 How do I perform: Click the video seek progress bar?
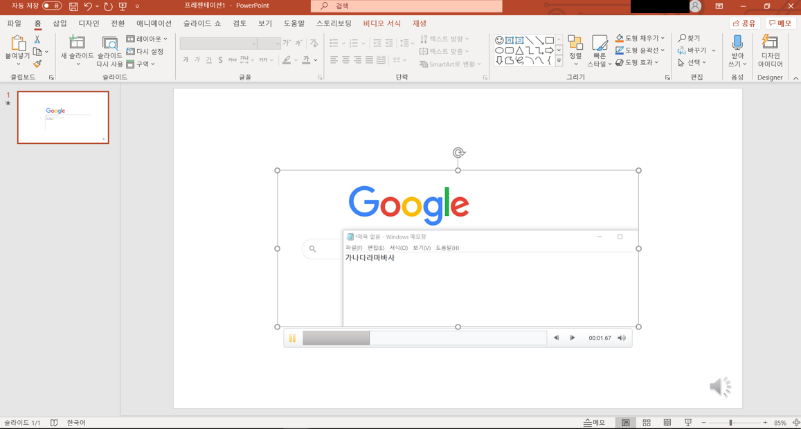tap(424, 338)
